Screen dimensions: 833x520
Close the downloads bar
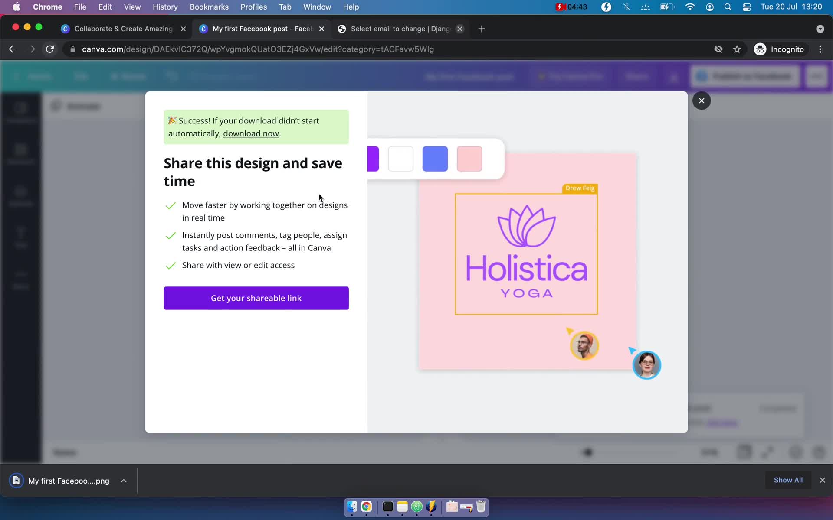click(x=822, y=480)
